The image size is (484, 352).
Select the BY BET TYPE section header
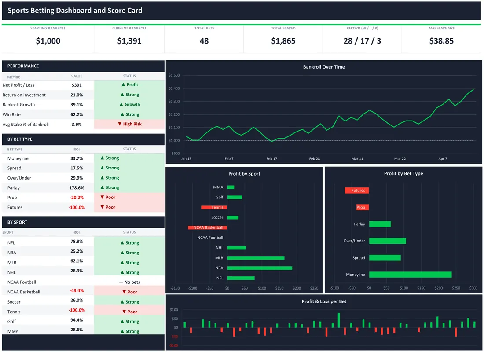(x=83, y=139)
